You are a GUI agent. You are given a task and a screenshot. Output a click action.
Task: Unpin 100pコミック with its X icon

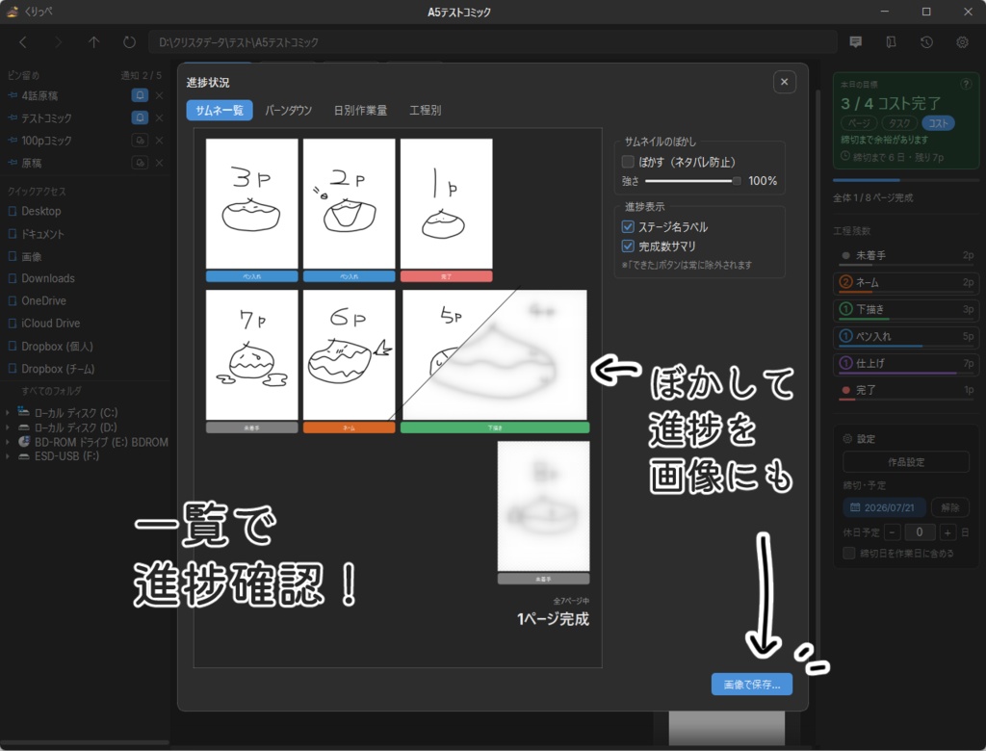[160, 141]
